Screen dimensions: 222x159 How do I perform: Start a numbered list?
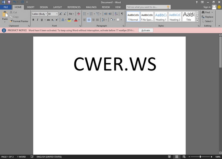(91, 14)
